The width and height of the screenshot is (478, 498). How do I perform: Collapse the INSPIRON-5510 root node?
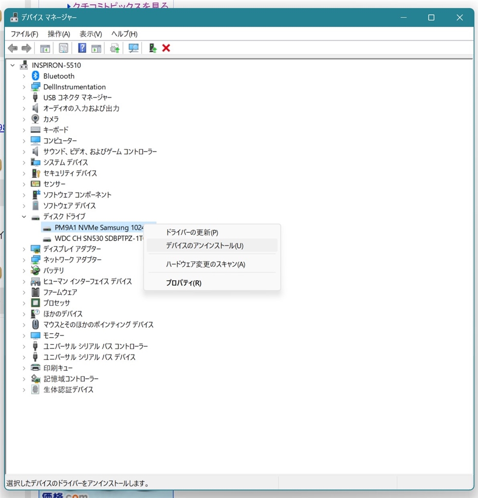click(x=12, y=65)
